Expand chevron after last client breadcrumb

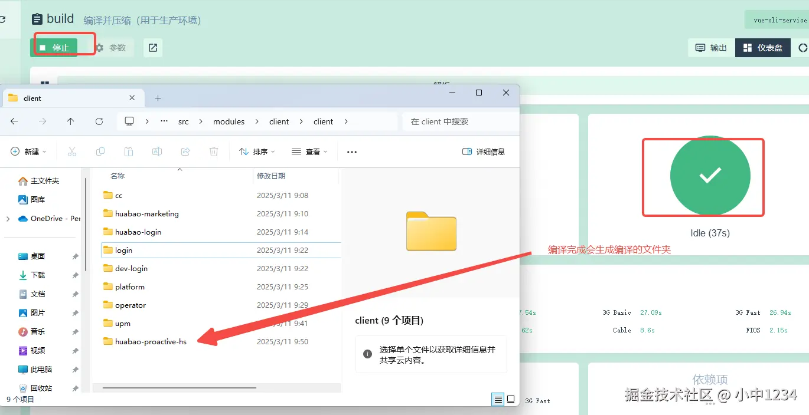pyautogui.click(x=346, y=121)
